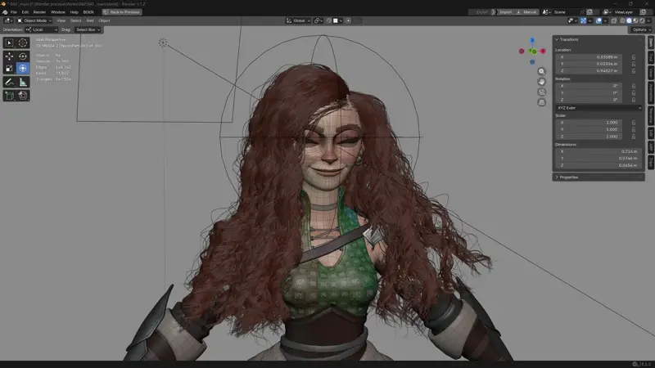The width and height of the screenshot is (655, 368).
Task: Lock the Scale X value
Action: pyautogui.click(x=634, y=122)
